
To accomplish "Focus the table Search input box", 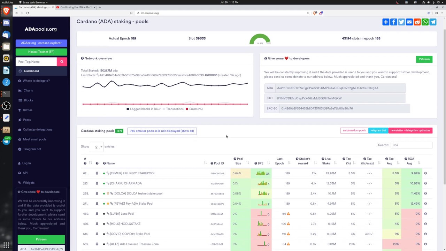I will (412, 145).
